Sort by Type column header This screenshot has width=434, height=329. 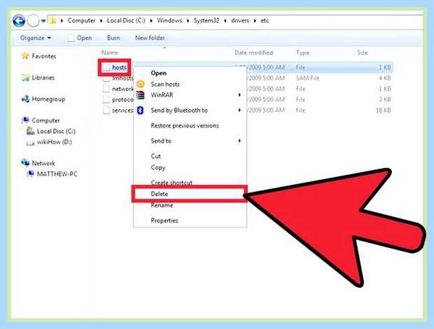(303, 53)
